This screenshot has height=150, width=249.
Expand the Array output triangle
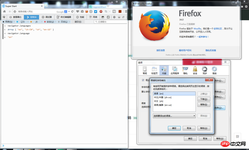5,30
